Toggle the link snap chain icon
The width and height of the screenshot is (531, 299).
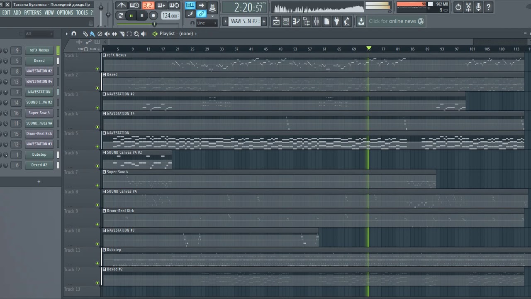tap(201, 14)
